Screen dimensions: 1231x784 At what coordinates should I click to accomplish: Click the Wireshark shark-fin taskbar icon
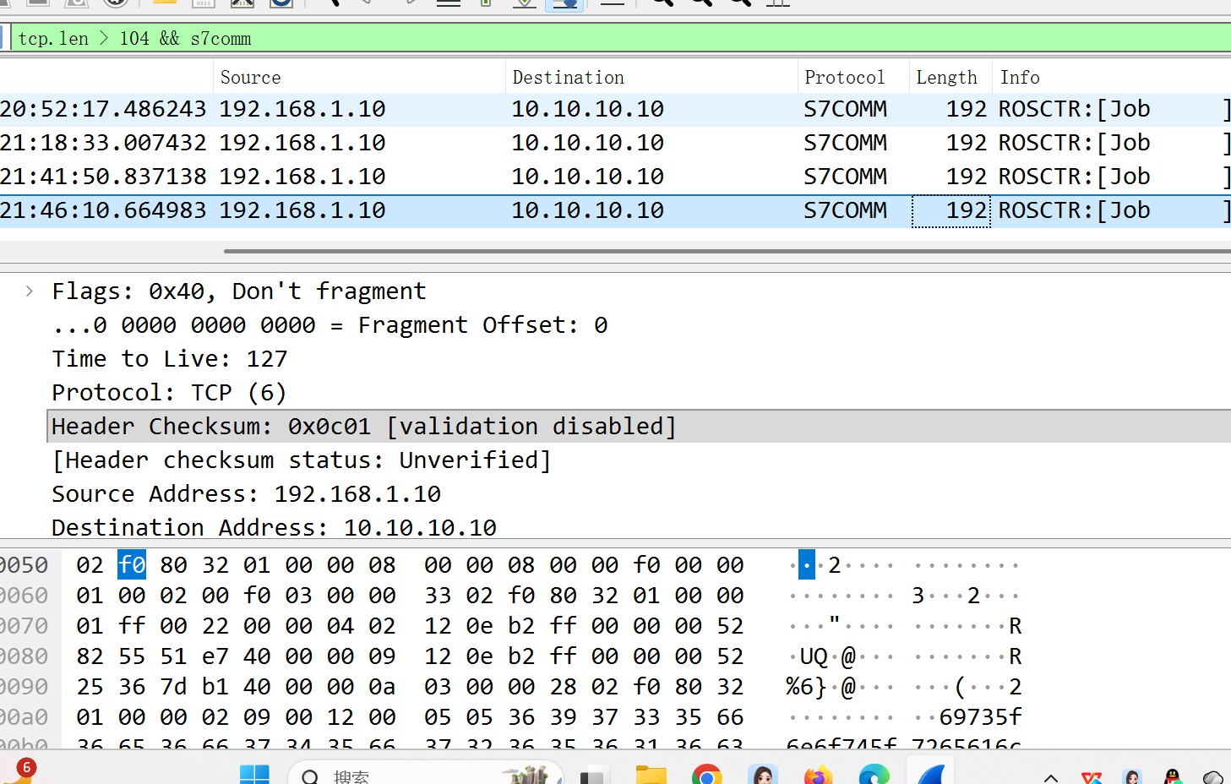coord(930,773)
